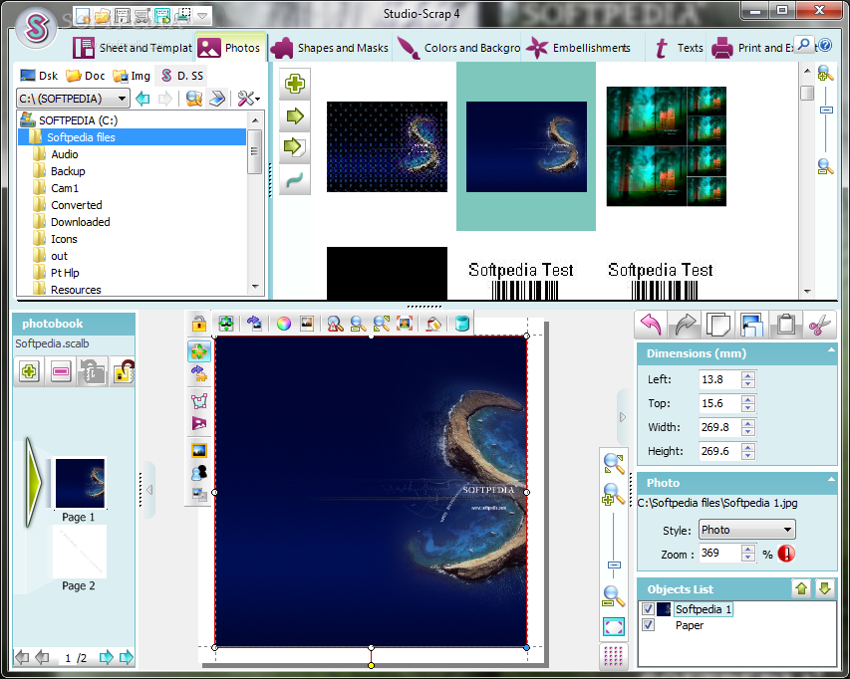
Task: Zoom in thumbnails using top magnifier plus icon
Action: point(825,73)
